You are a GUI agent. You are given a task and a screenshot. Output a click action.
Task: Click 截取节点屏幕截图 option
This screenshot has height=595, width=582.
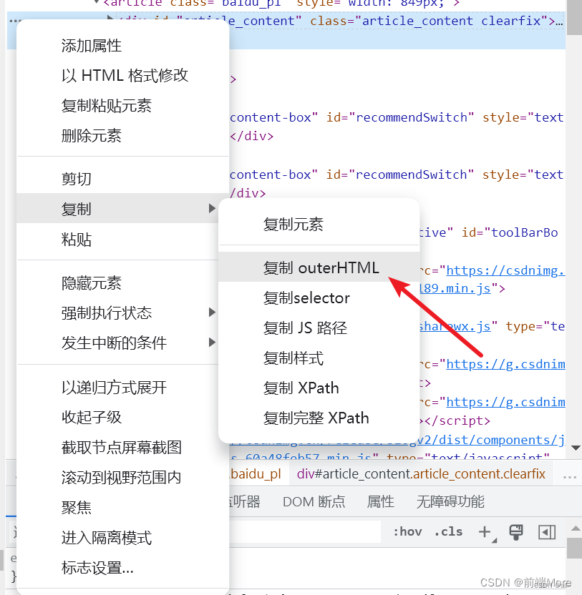coord(122,447)
